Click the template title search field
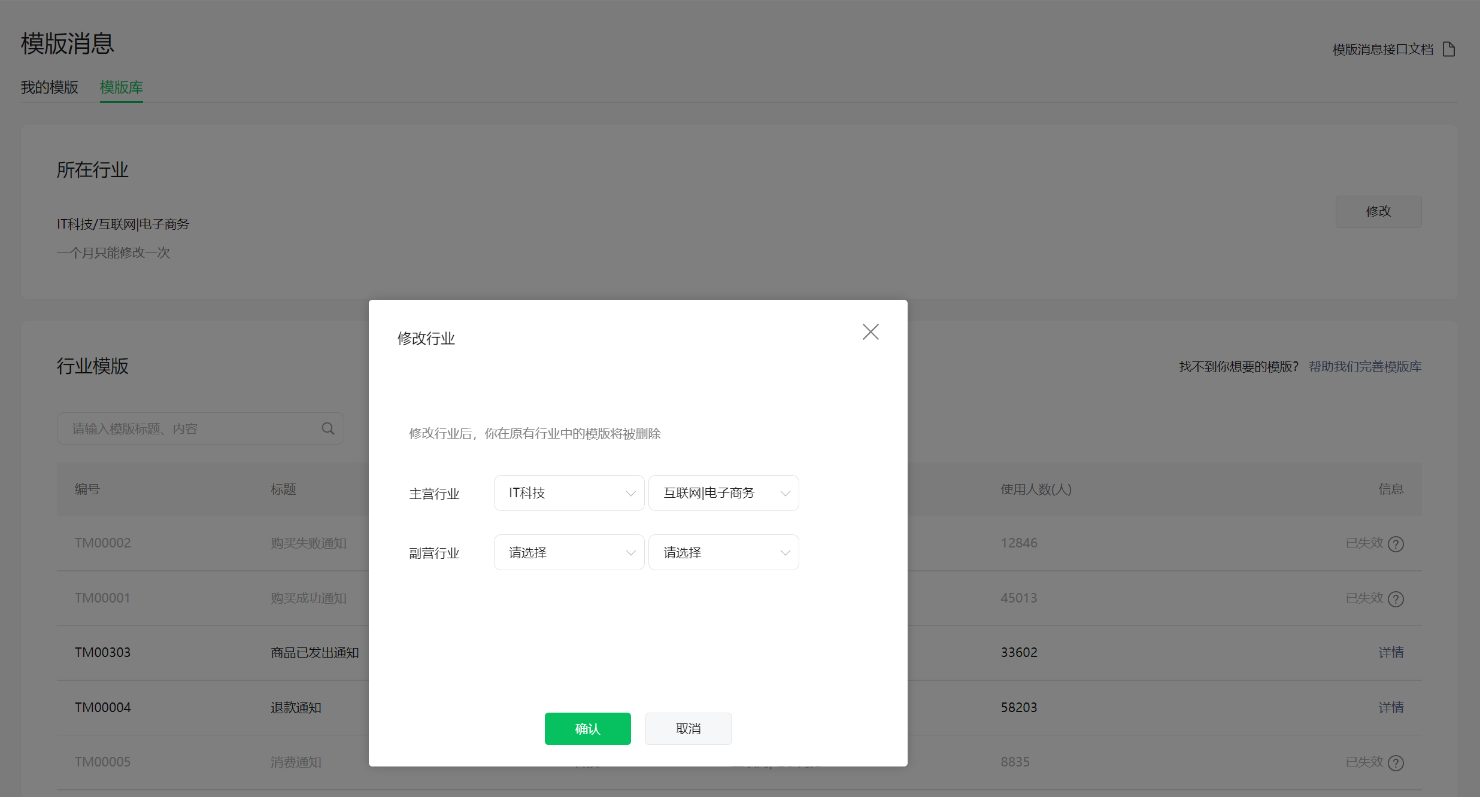 [x=192, y=428]
